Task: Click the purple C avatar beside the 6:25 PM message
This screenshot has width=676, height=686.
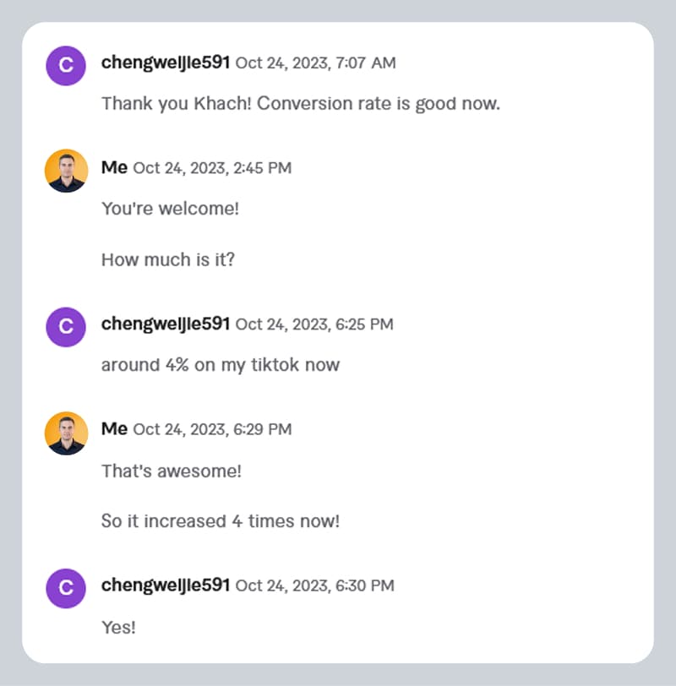Action: [66, 326]
